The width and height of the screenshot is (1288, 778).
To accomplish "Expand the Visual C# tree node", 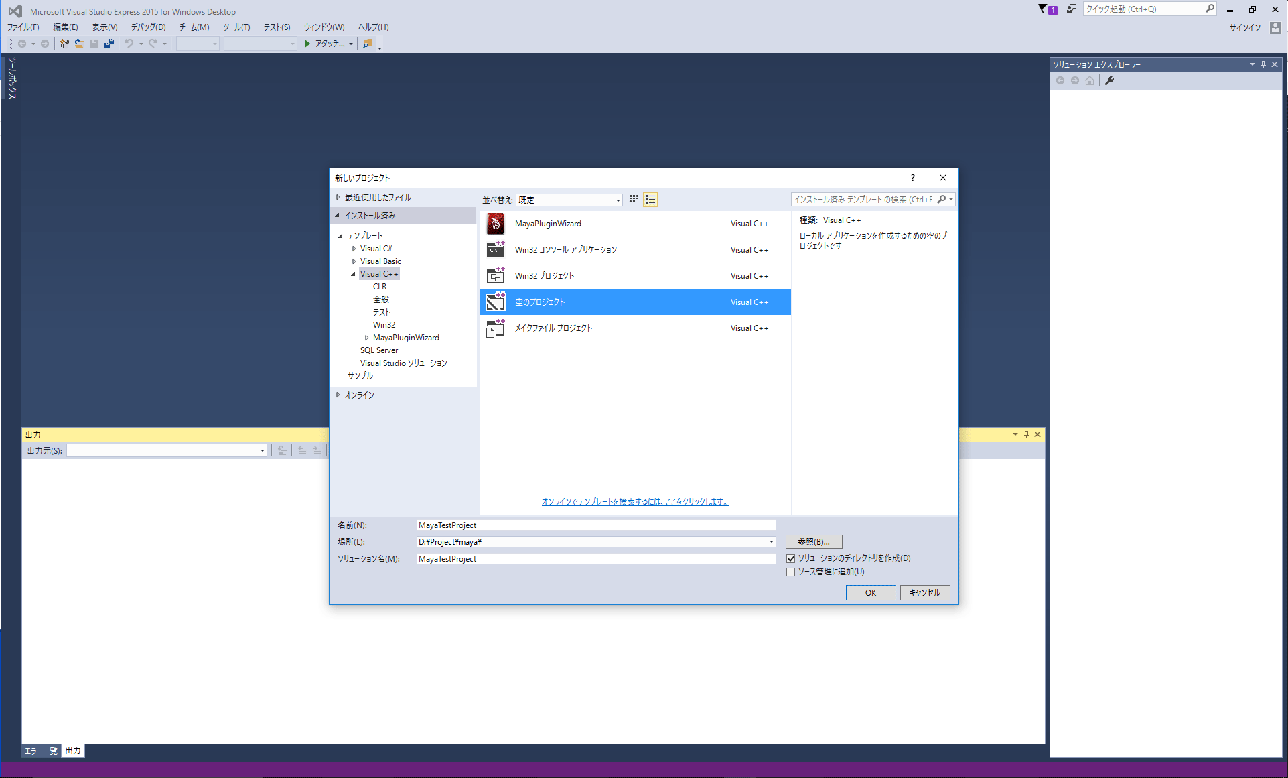I will pos(354,249).
